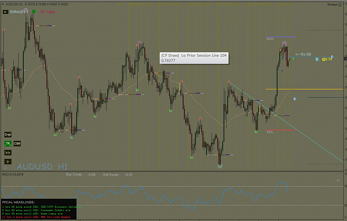Click the Consumer Credit m/m headline
This screenshot has width=347, height=221.
(36, 210)
